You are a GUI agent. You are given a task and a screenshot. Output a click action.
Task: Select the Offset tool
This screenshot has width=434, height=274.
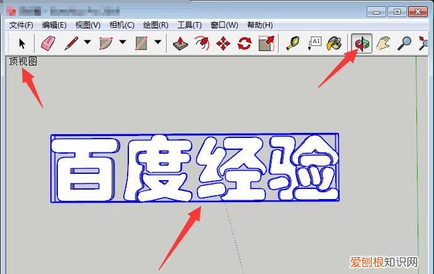(202, 43)
